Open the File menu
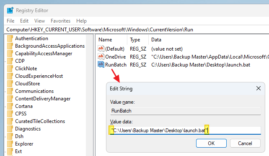Screen dimensions: 269x156 pyautogui.click(x=10, y=21)
